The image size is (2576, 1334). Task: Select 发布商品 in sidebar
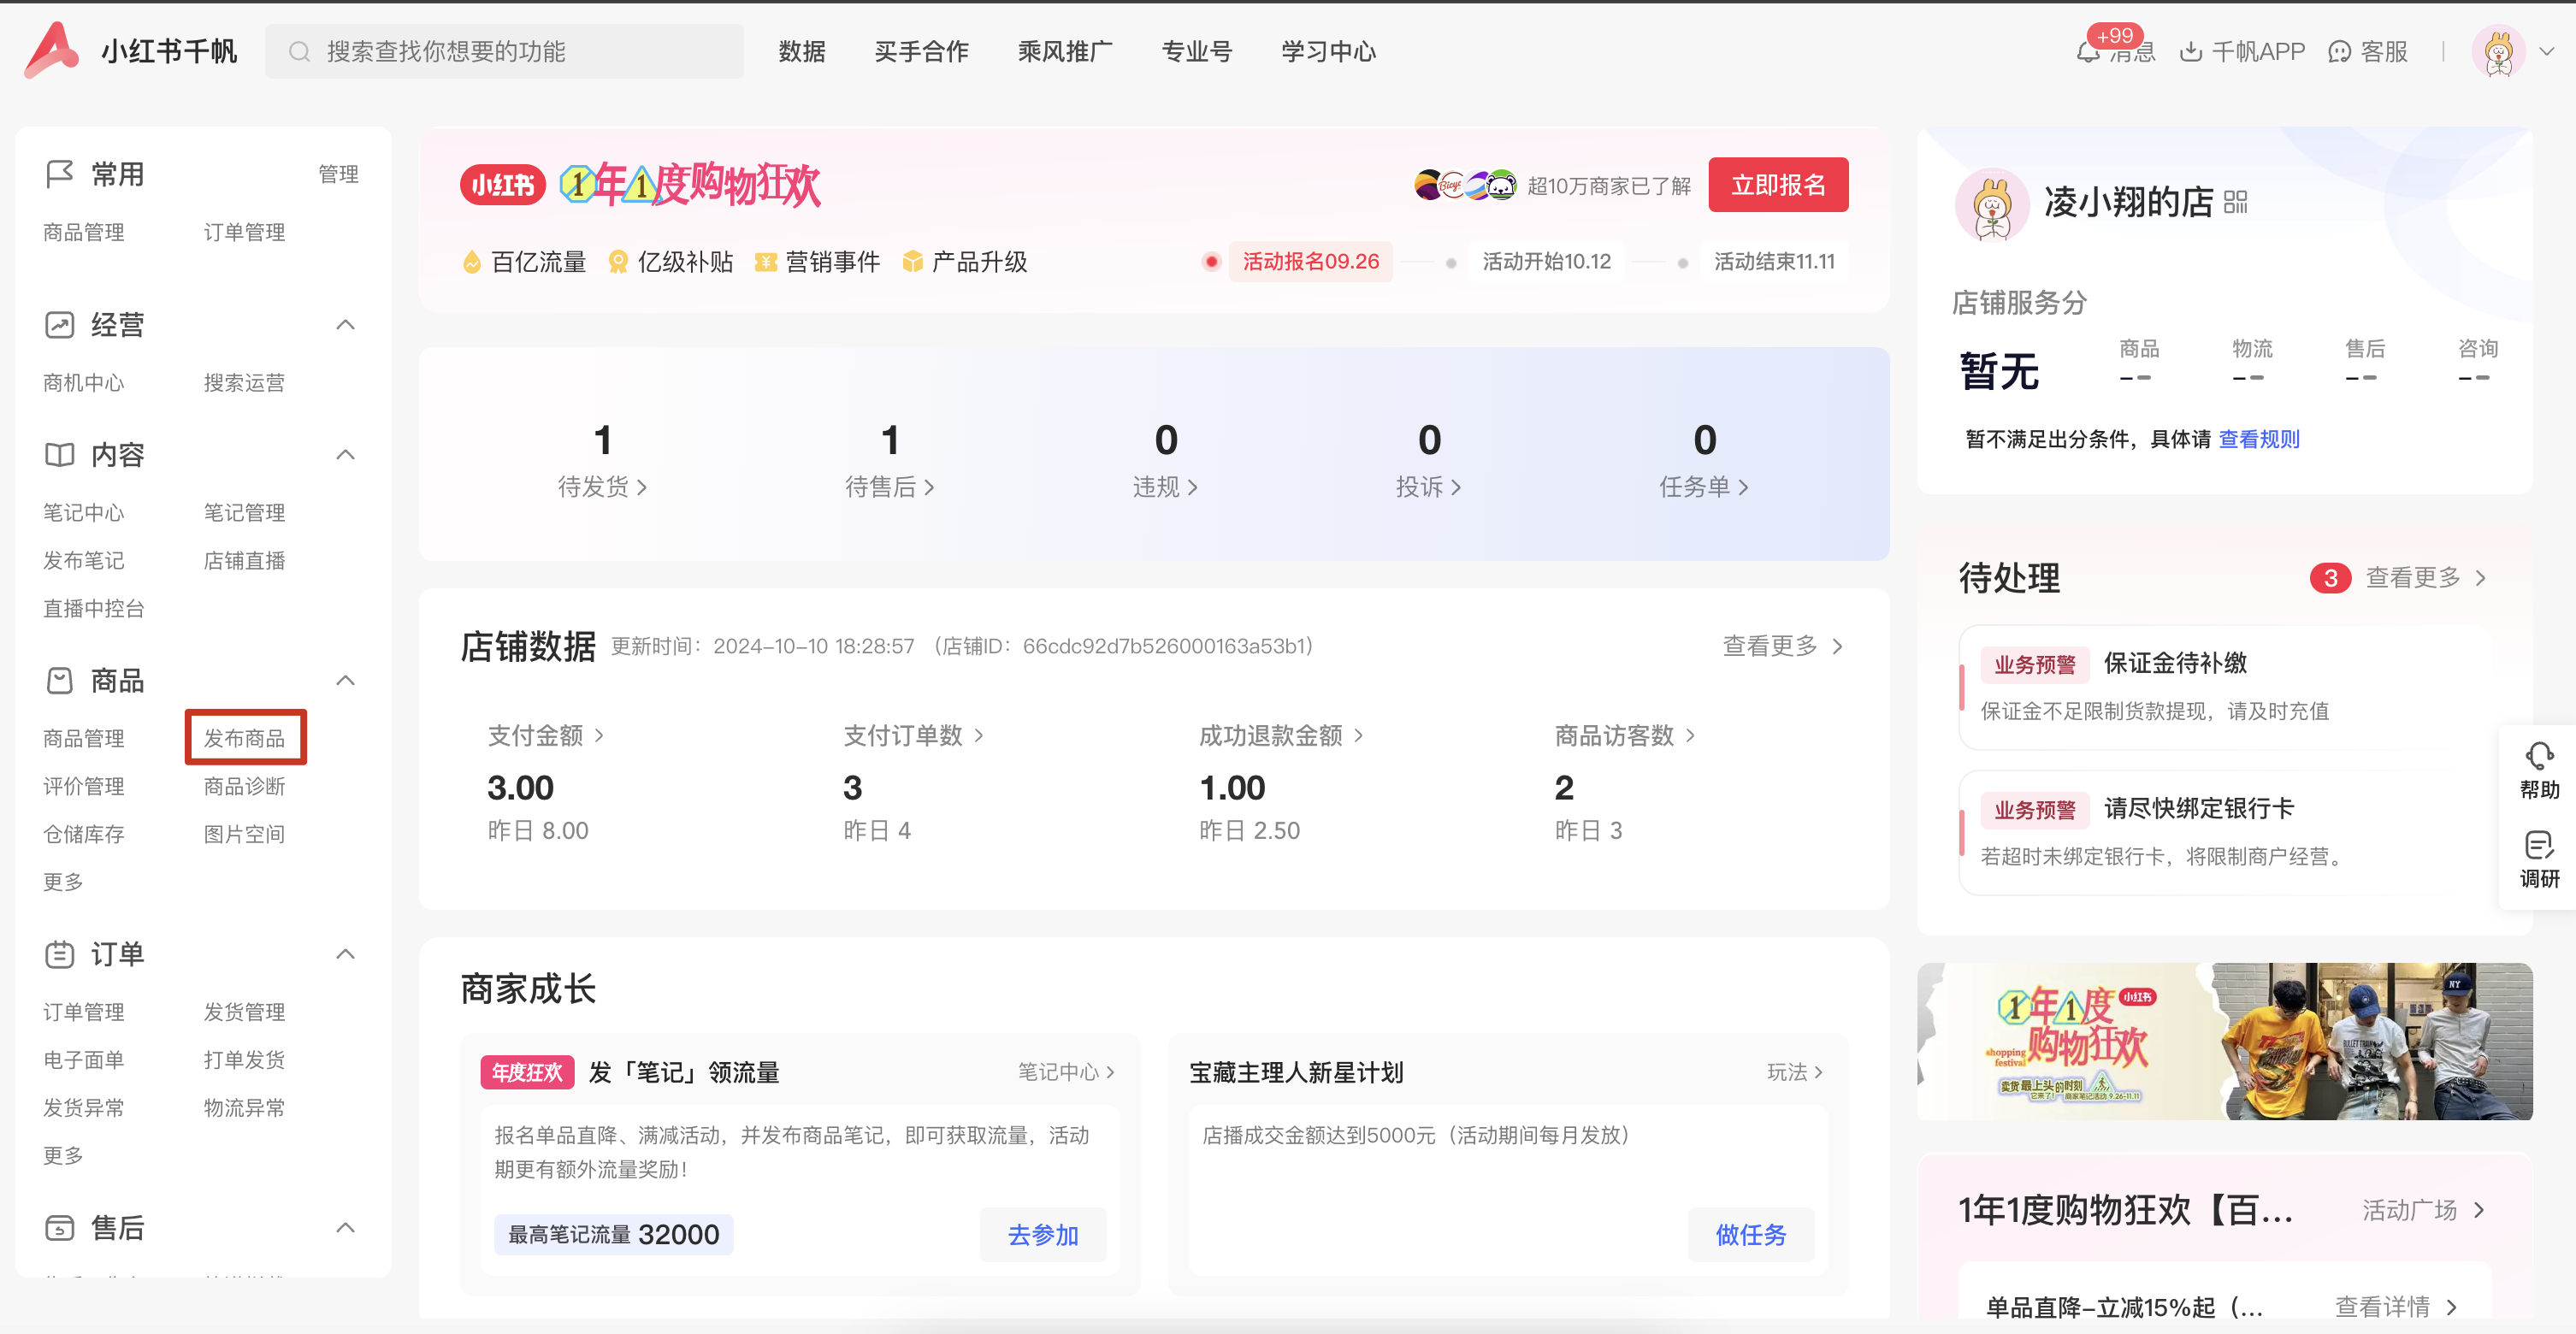[x=245, y=738]
